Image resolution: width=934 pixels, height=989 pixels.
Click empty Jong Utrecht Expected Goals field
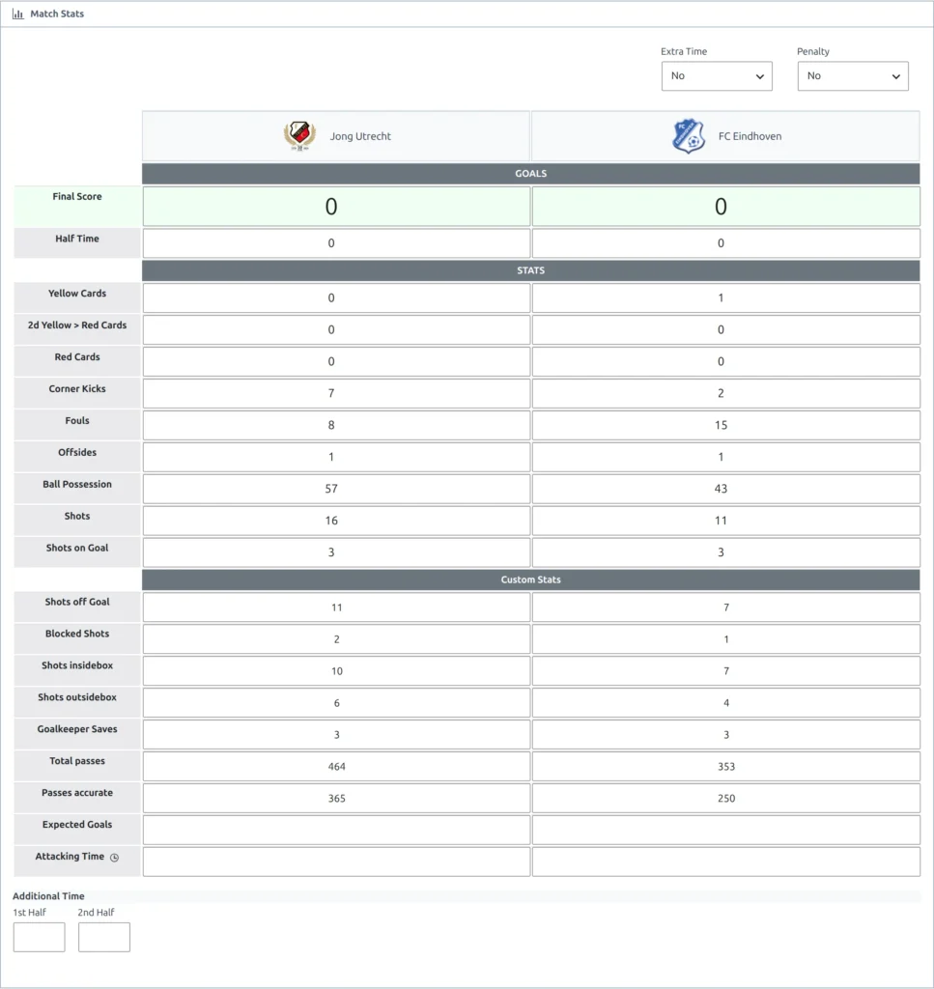point(336,830)
